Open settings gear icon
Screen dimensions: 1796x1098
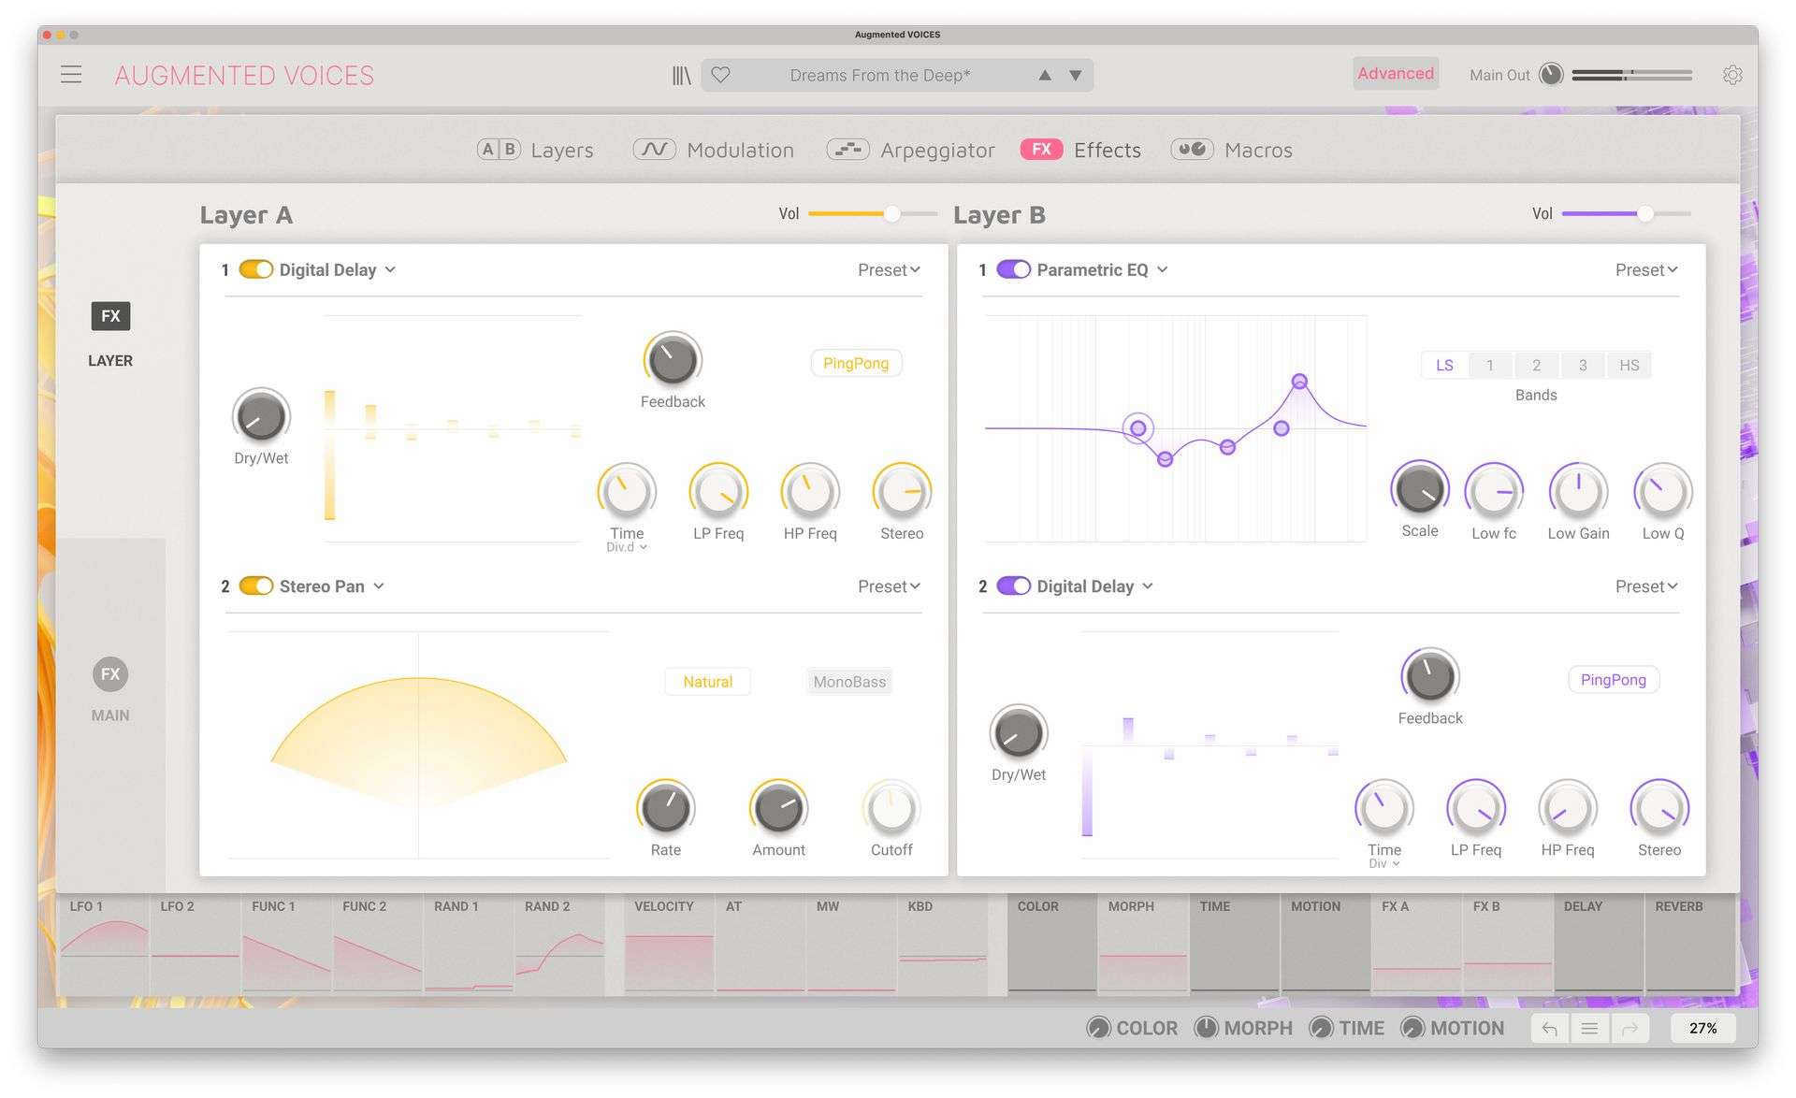1732,75
